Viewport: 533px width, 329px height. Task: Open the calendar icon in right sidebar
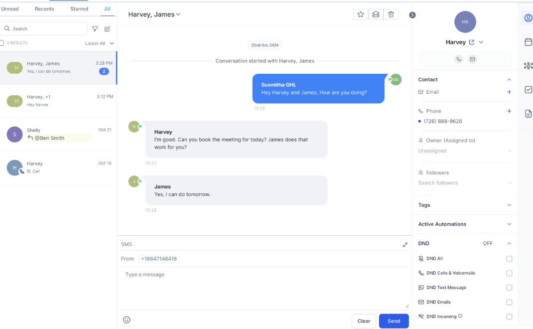click(528, 42)
